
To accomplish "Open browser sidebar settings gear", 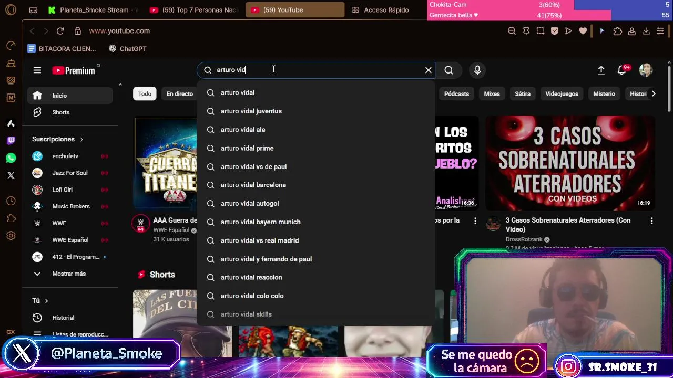I will coord(11,236).
